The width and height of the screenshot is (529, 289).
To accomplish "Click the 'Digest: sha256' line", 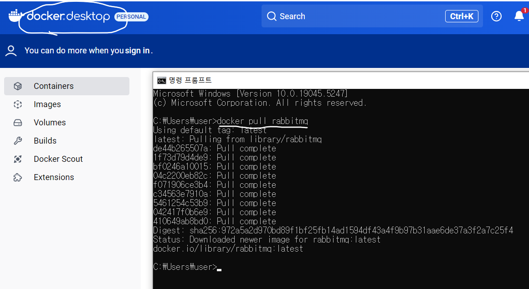I will pyautogui.click(x=334, y=230).
